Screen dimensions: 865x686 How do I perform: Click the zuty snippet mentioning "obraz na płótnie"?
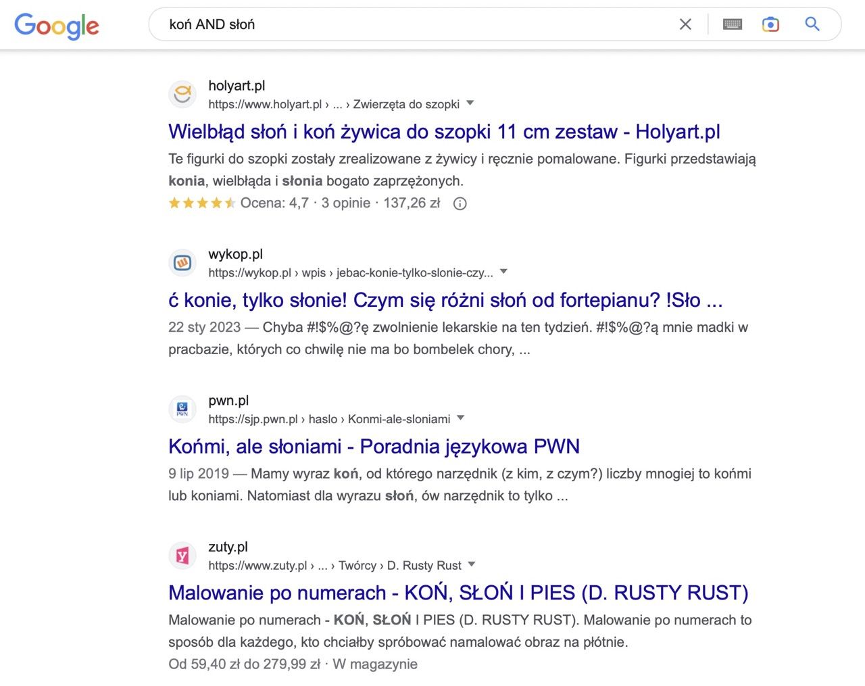pyautogui.click(x=460, y=631)
